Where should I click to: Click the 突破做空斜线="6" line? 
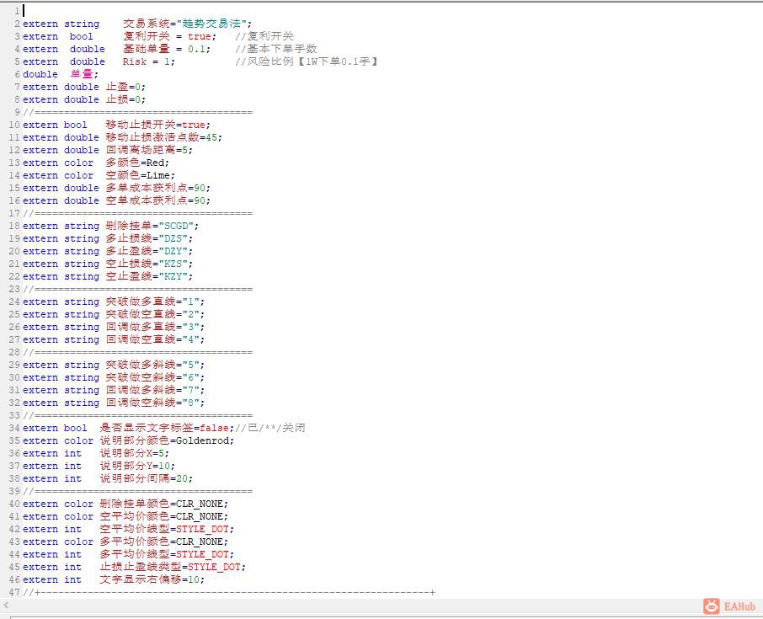coord(114,377)
